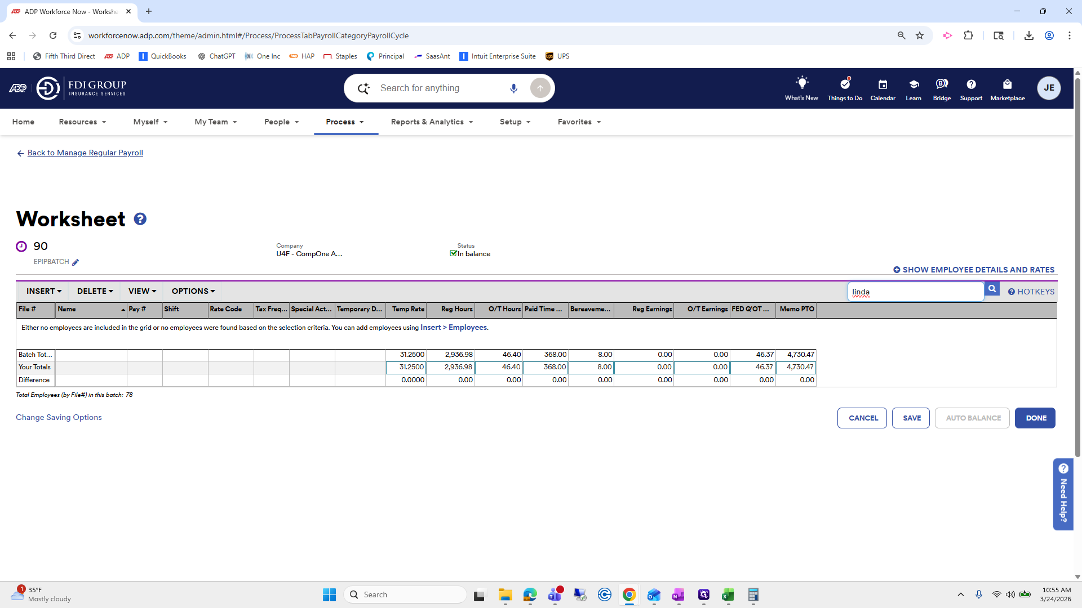Image resolution: width=1082 pixels, height=608 pixels.
Task: Open the Chrome downloads icon
Action: (1028, 35)
